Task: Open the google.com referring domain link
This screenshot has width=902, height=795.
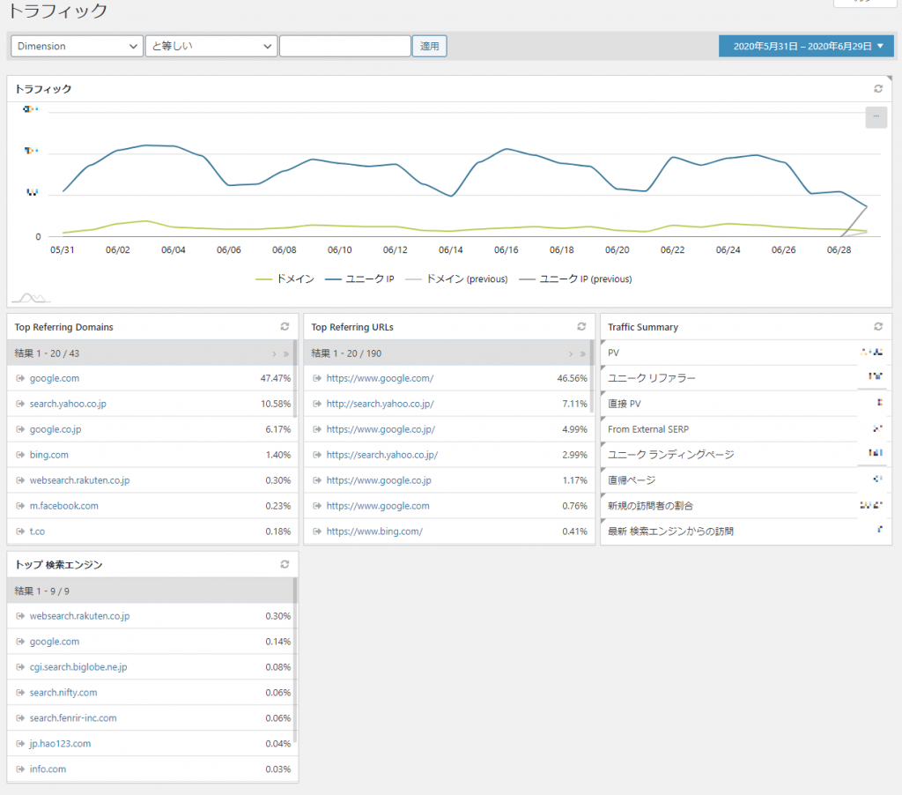Action: 54,378
